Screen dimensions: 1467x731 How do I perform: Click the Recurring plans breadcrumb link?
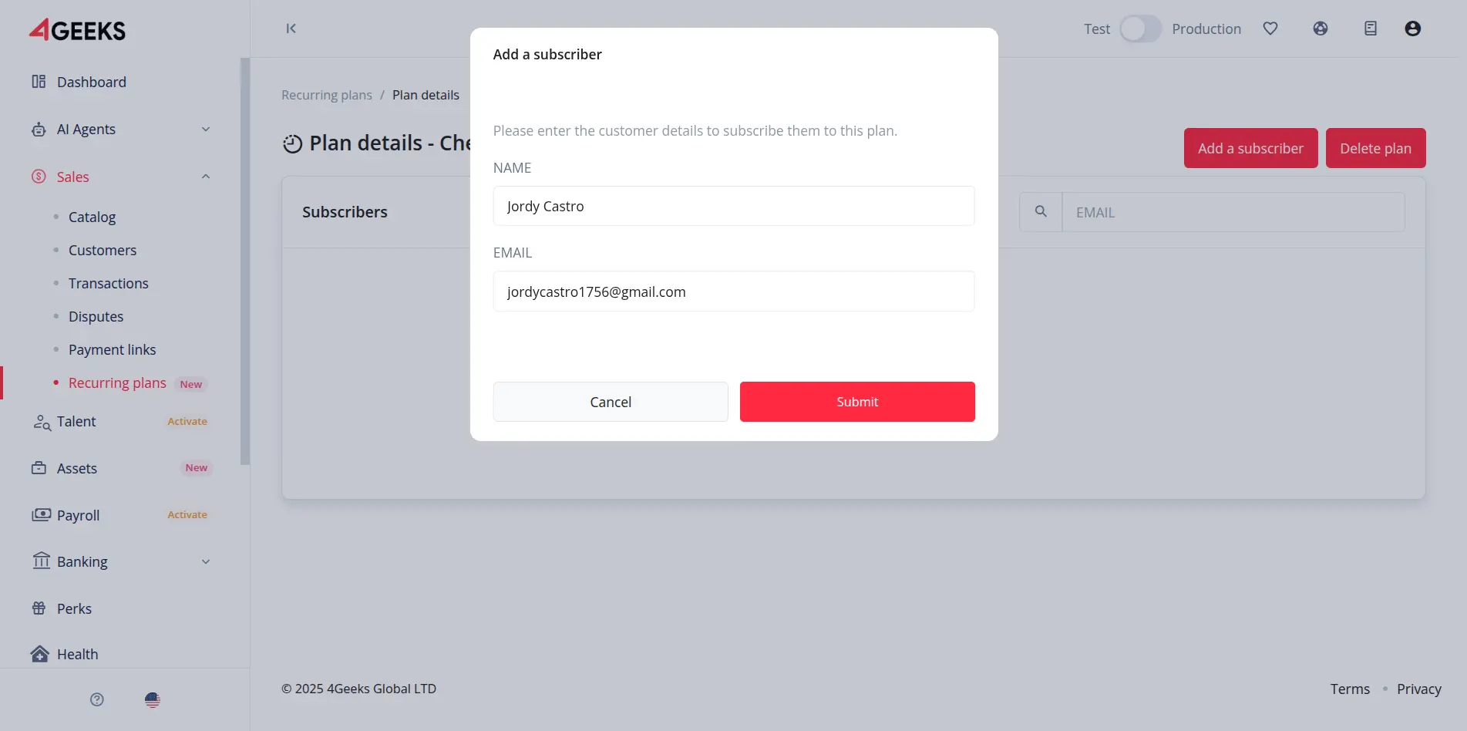(327, 95)
